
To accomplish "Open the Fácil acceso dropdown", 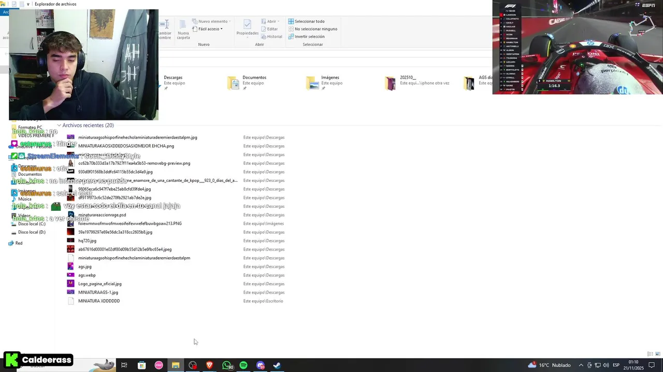I will 207,29.
